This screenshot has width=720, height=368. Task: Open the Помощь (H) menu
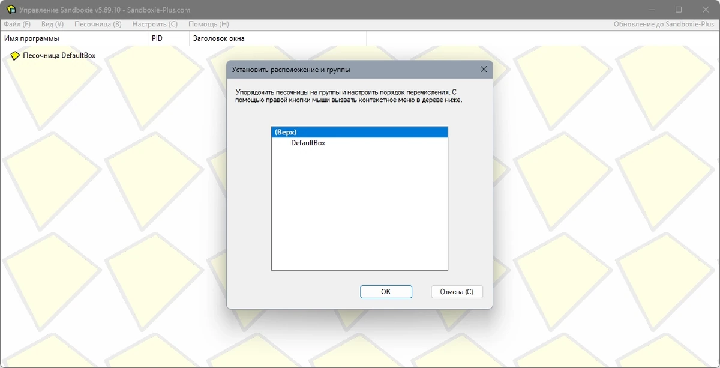tap(209, 25)
